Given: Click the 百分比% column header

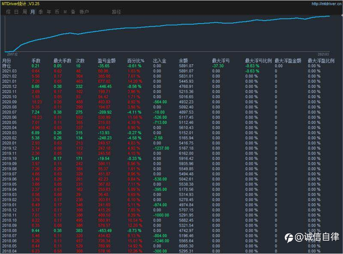Looking at the screenshot, I should pos(136,61).
